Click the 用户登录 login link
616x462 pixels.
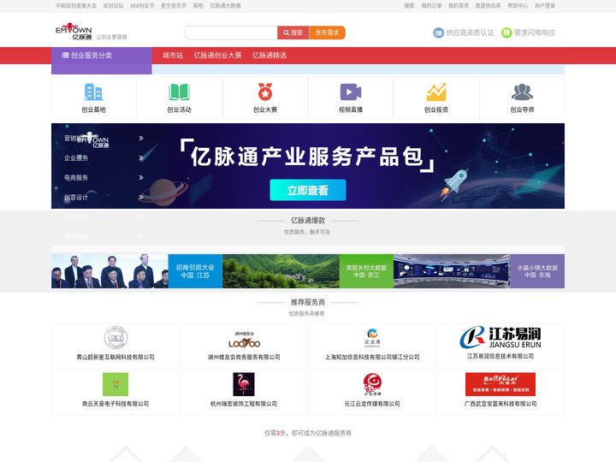[545, 5]
